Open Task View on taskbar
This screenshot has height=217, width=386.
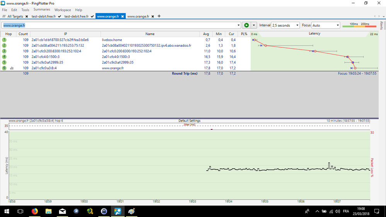pyautogui.click(x=20, y=211)
